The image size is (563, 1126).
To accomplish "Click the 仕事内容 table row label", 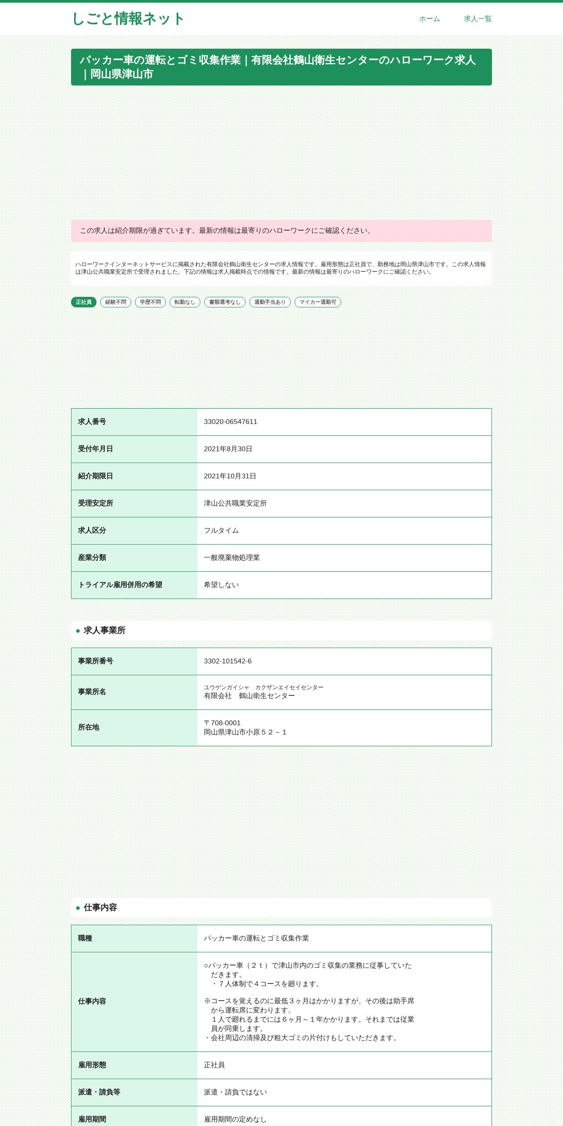I will pyautogui.click(x=92, y=1001).
